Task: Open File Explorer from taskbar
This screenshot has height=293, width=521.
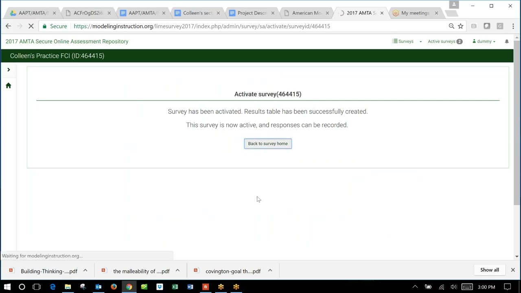Action: point(68,287)
